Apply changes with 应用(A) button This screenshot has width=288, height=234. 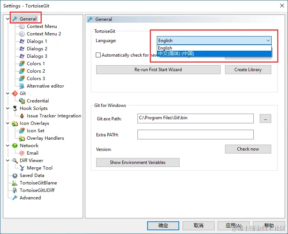click(x=234, y=225)
